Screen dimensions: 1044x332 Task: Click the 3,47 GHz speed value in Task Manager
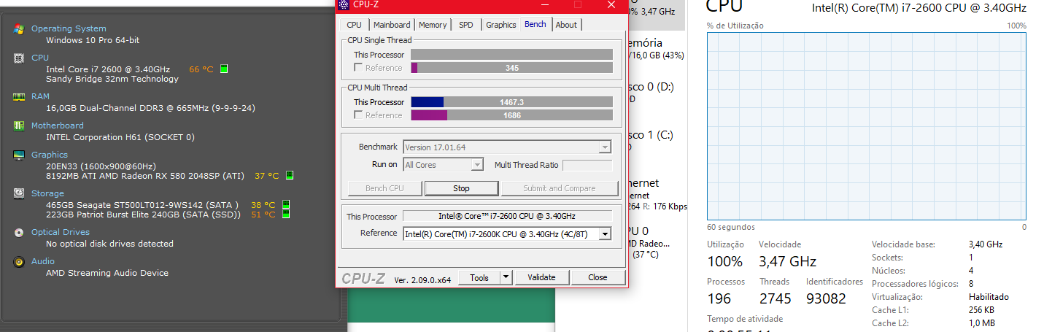tap(787, 261)
